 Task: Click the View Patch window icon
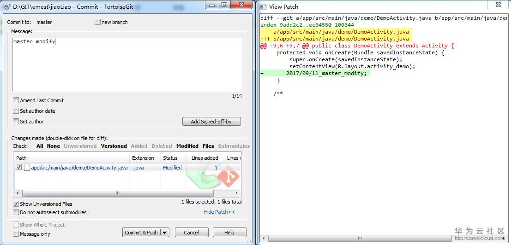pos(263,6)
